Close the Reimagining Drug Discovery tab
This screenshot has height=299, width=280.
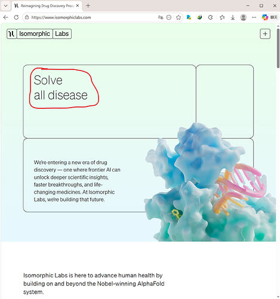78,6
